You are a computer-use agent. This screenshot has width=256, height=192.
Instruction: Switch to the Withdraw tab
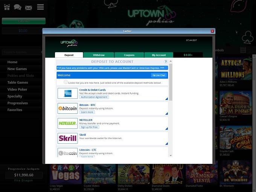point(99,55)
